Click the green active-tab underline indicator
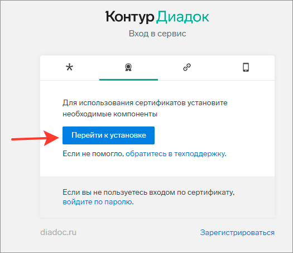This screenshot has width=293, height=253. (x=128, y=79)
